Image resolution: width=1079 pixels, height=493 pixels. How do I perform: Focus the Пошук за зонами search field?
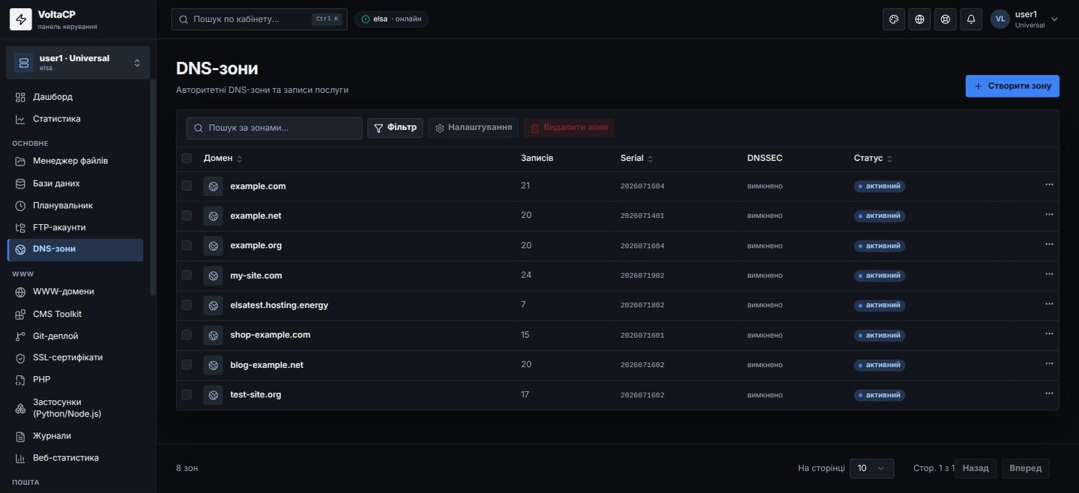pyautogui.click(x=274, y=128)
